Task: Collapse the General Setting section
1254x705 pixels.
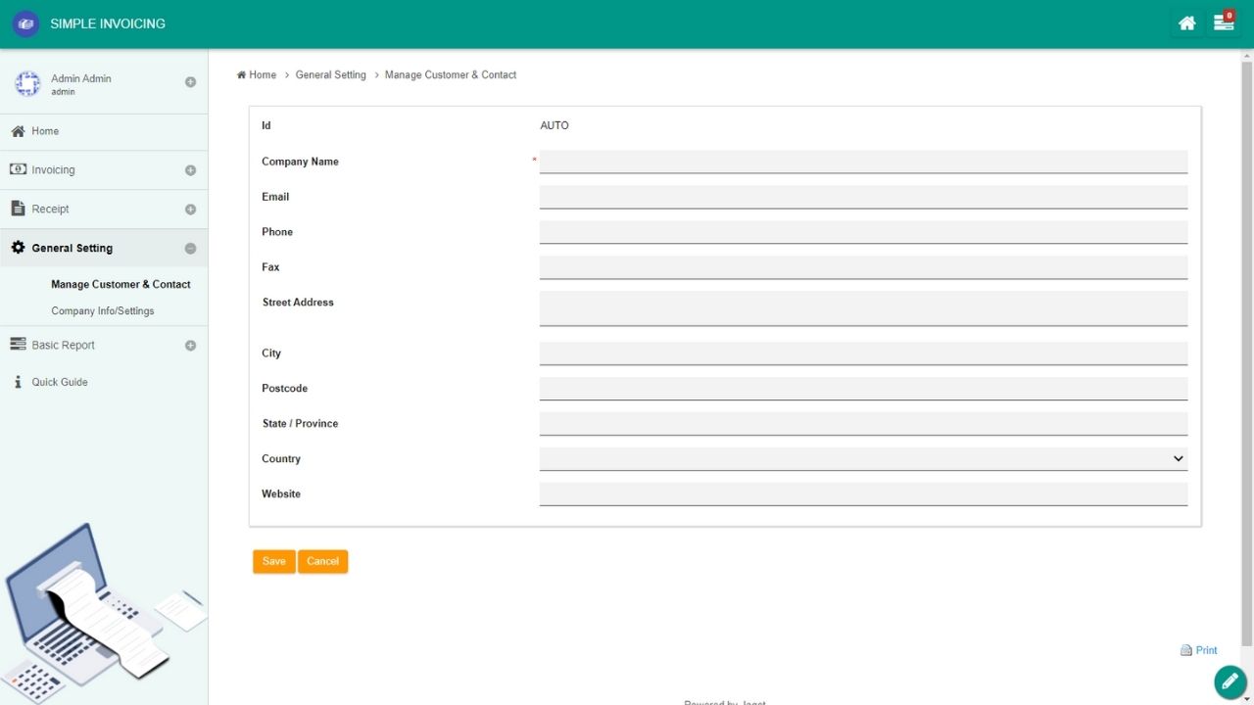Action: [190, 249]
